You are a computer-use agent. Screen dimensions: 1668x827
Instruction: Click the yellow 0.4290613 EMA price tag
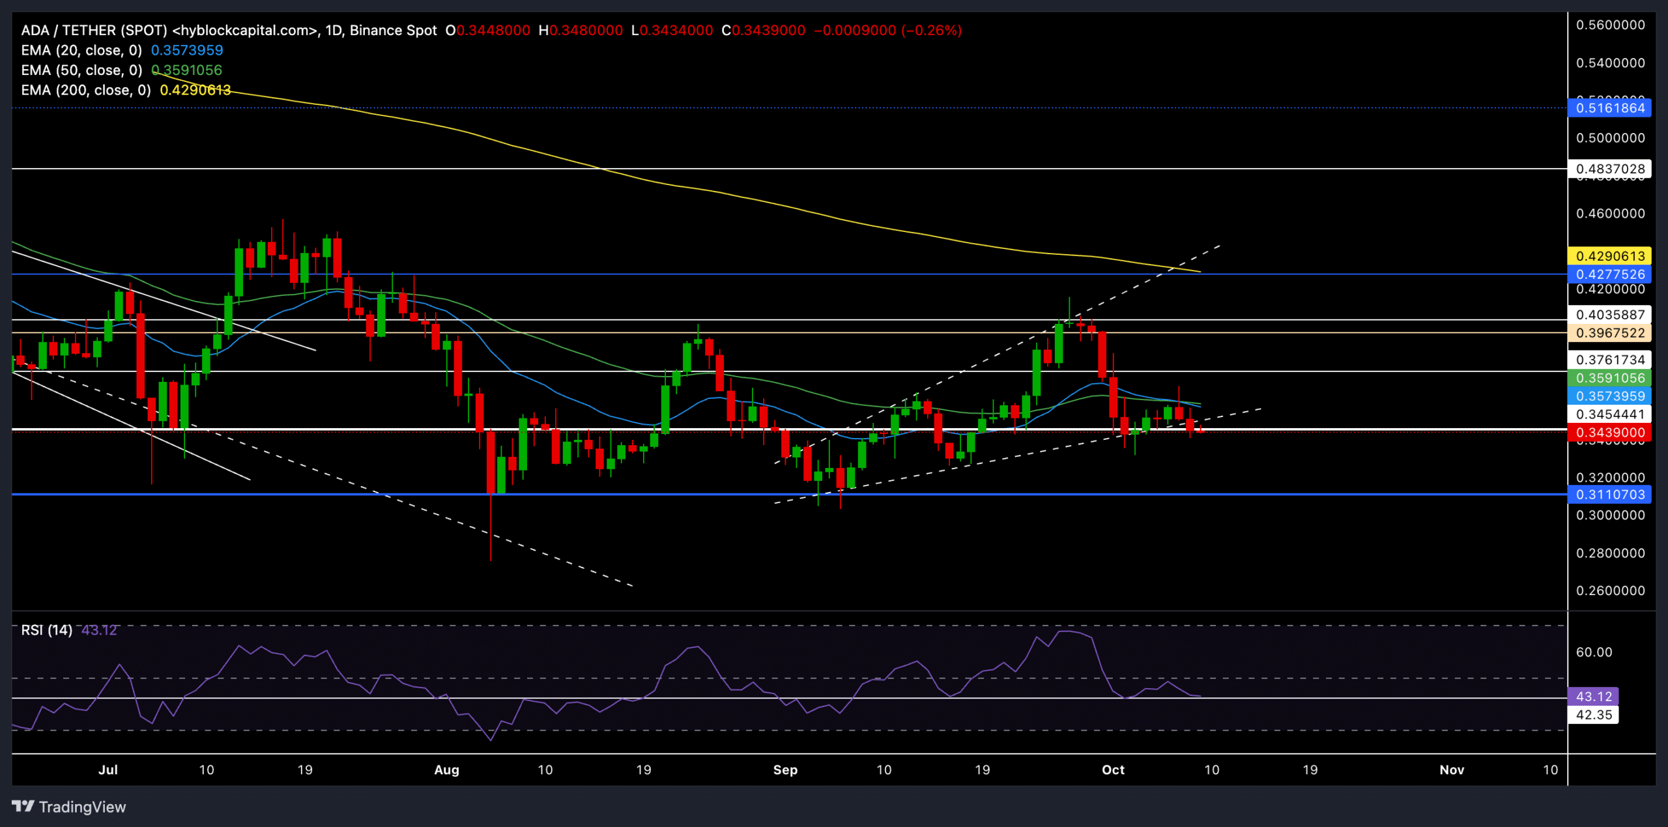[x=1610, y=256]
